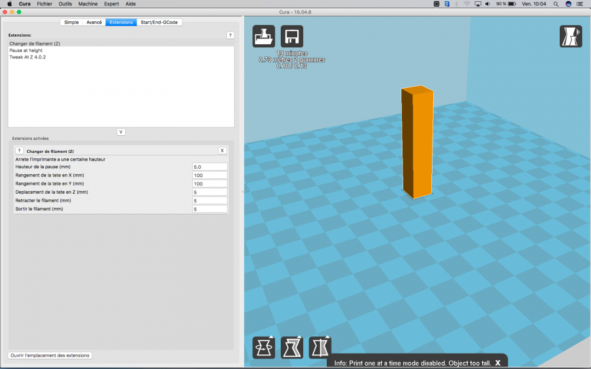Open the Fichier menu
This screenshot has height=369, width=591.
pyautogui.click(x=44, y=4)
